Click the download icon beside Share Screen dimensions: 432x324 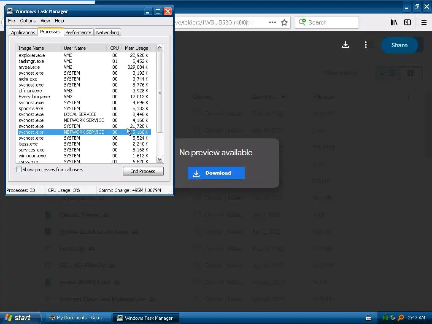click(346, 45)
